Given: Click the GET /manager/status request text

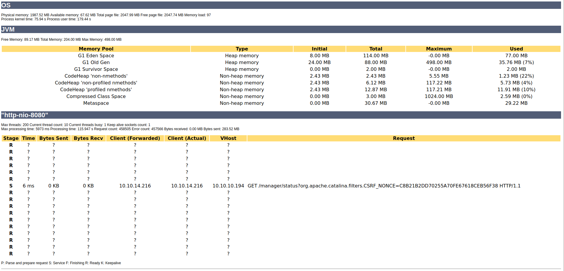Looking at the screenshot, I should click(x=384, y=186).
